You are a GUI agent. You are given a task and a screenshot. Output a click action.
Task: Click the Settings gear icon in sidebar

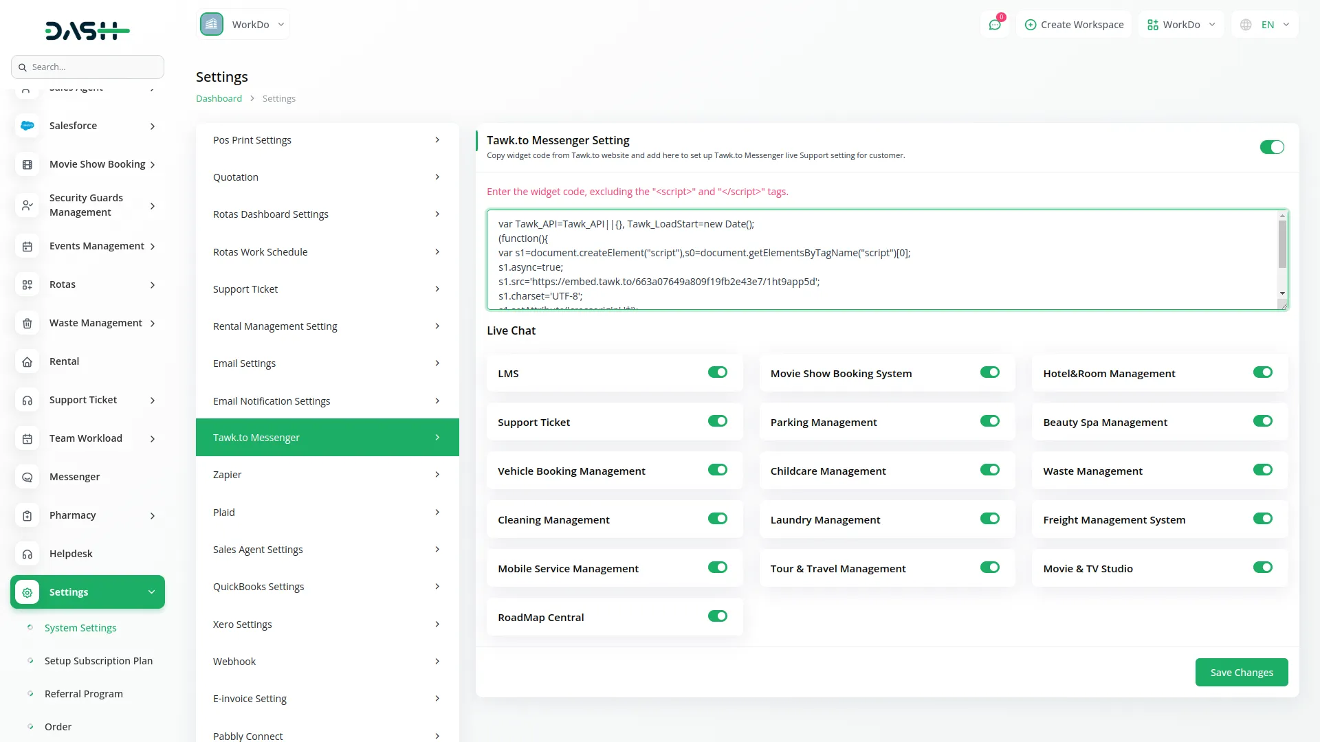27,592
